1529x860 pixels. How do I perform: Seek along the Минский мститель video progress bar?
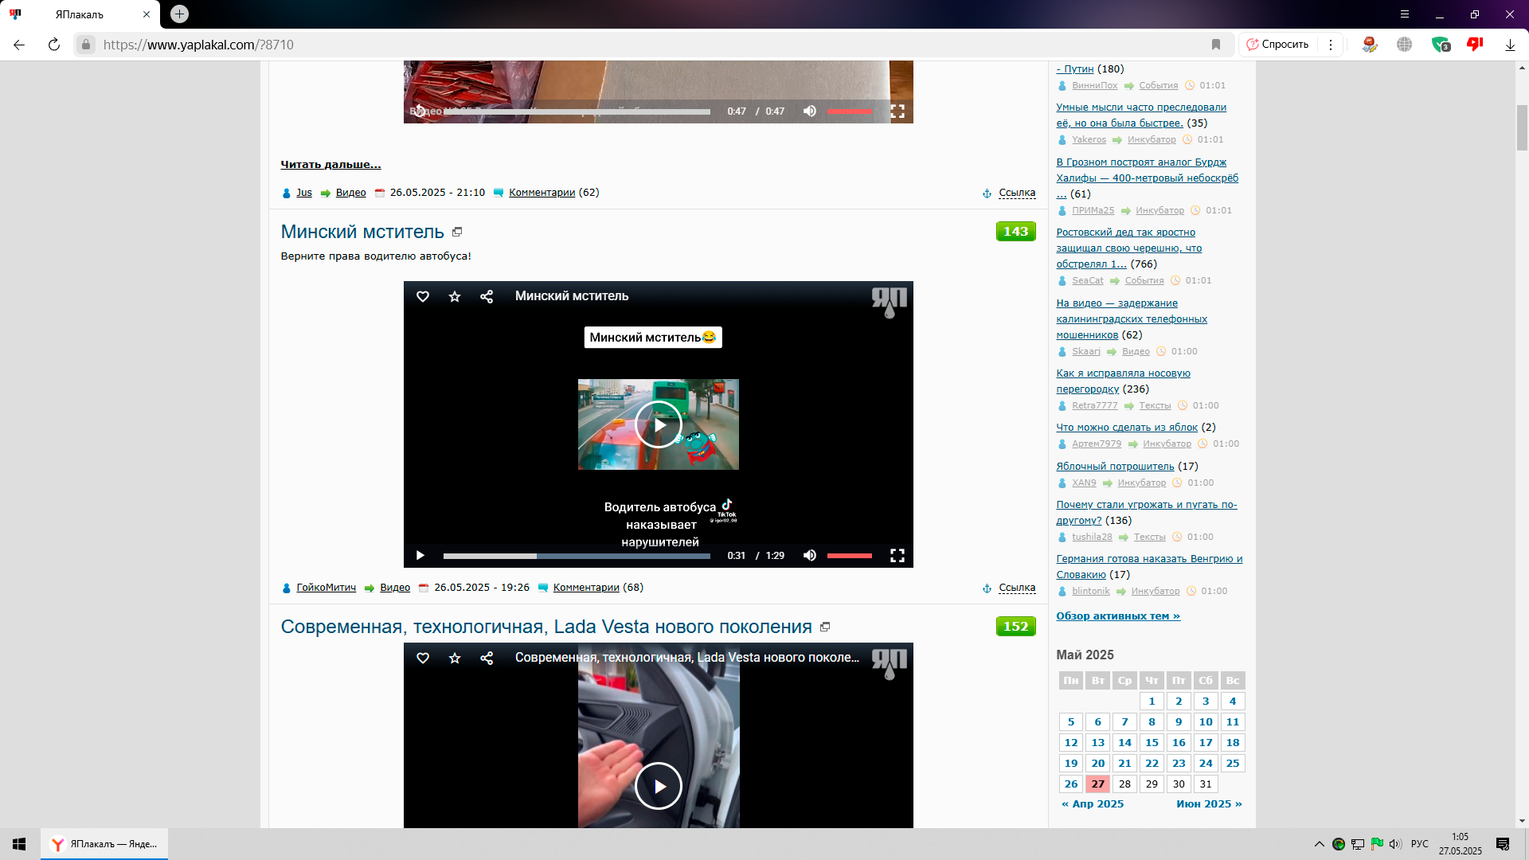tap(577, 556)
